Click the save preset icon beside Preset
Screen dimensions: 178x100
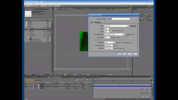tap(132, 26)
